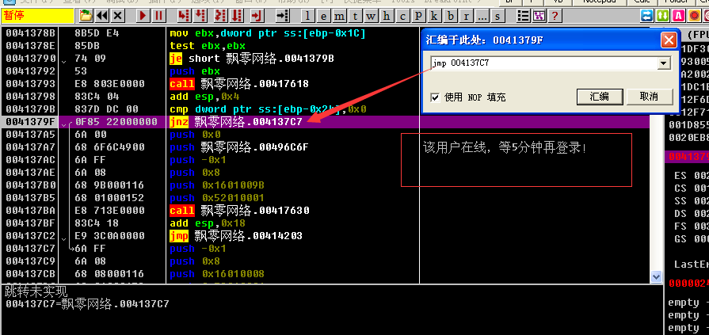Image resolution: width=709 pixels, height=335 pixels.
Task: Show Windows list via the 'w' button
Action: click(371, 16)
